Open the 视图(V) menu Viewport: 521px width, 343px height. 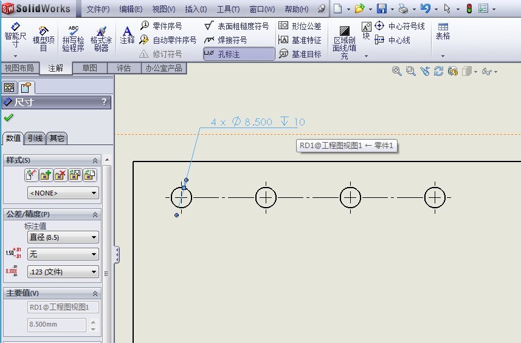pyautogui.click(x=164, y=9)
